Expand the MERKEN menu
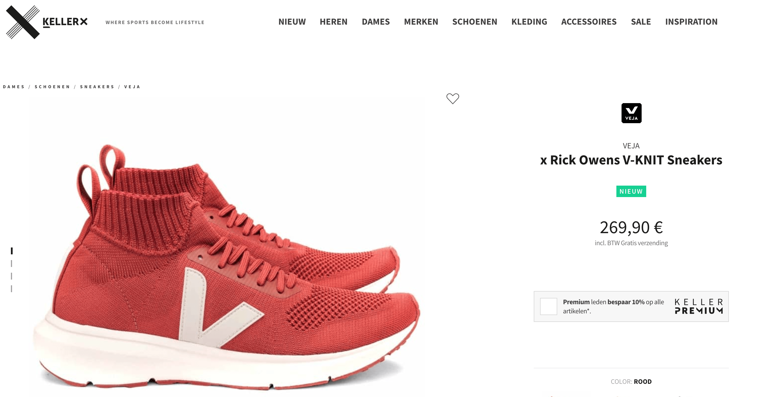Viewport: 761px width, 397px height. pyautogui.click(x=421, y=22)
